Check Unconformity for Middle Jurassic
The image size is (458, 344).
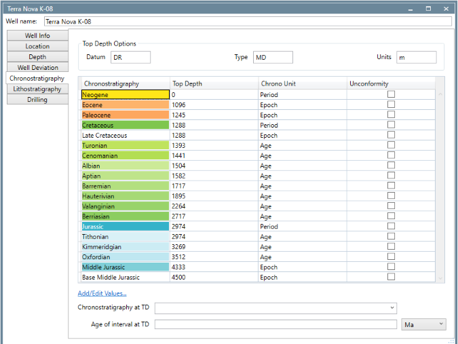[391, 267]
